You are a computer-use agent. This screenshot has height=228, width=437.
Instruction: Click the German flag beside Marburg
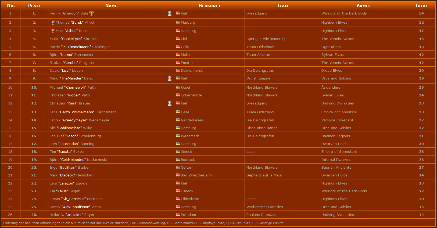(178, 22)
